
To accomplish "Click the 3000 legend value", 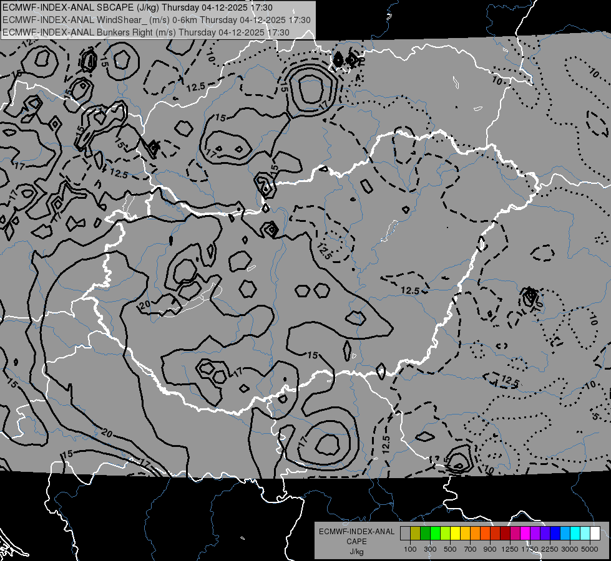I will (x=570, y=549).
